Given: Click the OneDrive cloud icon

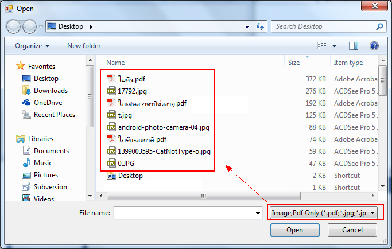Looking at the screenshot, I should (26, 102).
